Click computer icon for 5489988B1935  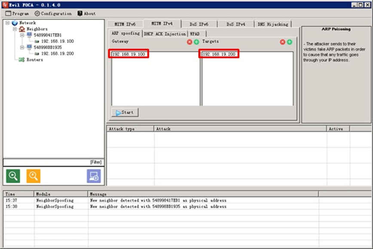[x=29, y=47]
